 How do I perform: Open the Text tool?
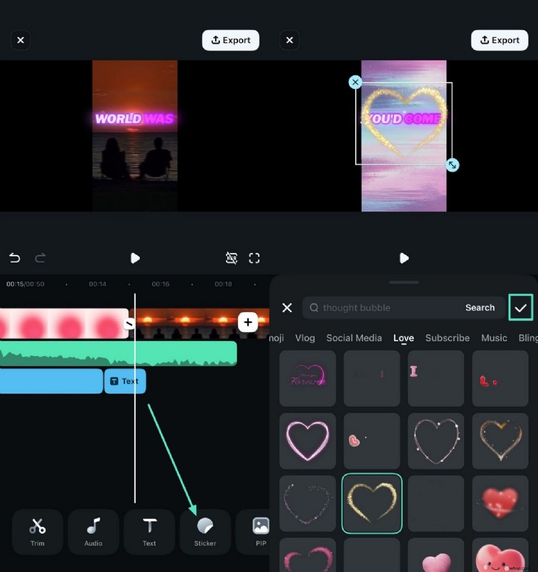[x=149, y=532]
